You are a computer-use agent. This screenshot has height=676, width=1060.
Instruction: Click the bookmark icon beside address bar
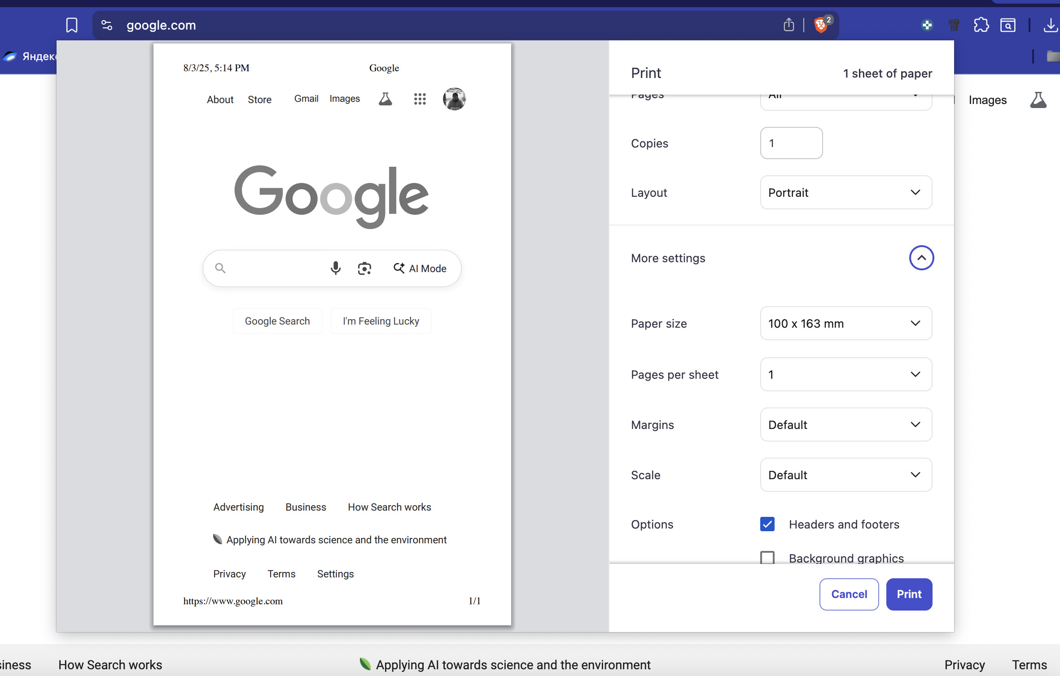click(x=72, y=25)
